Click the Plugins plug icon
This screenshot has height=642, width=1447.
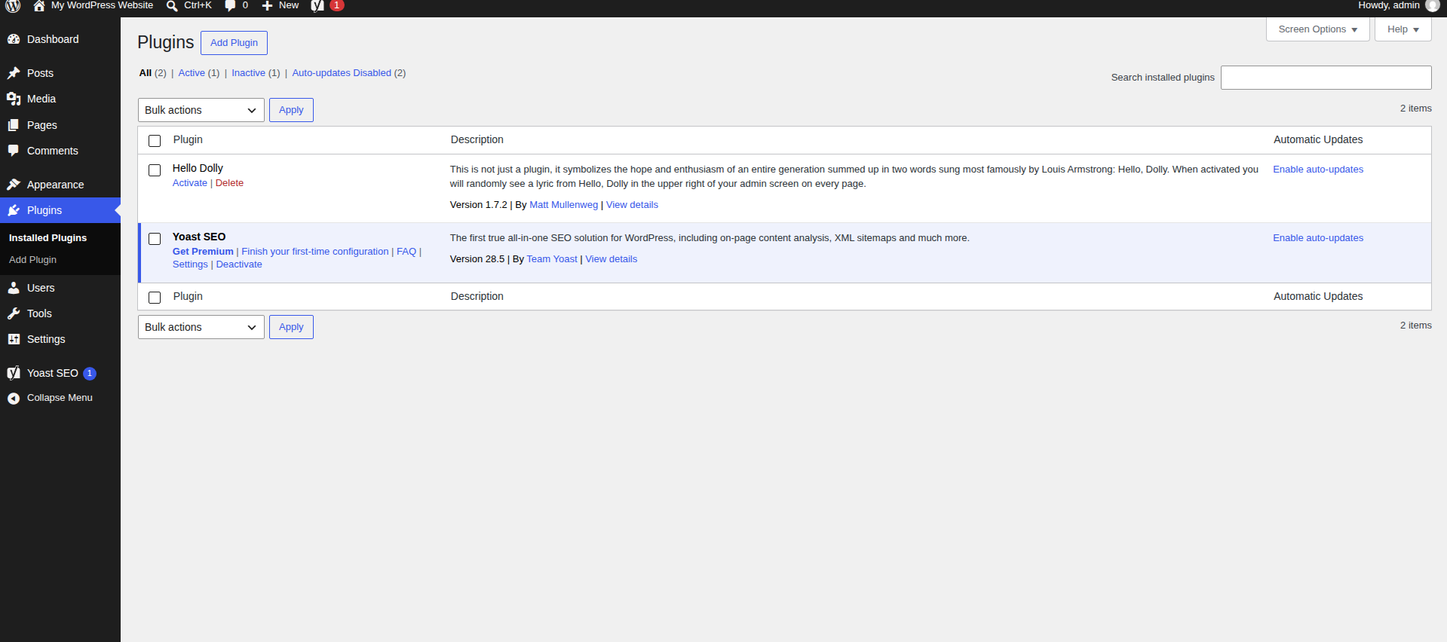pyautogui.click(x=14, y=210)
